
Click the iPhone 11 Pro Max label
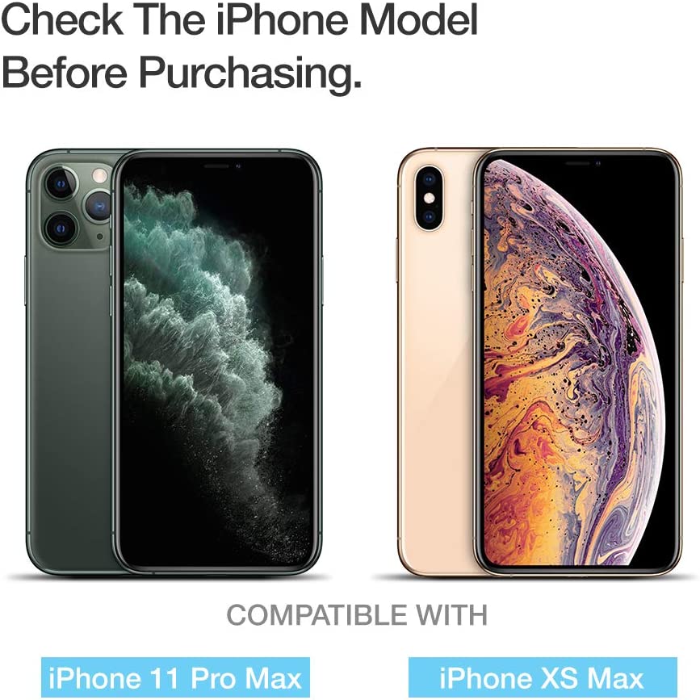pos(175,678)
